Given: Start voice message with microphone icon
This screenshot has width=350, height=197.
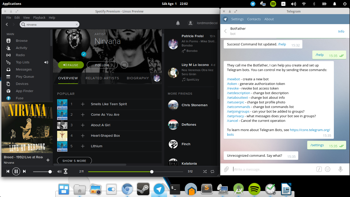Looking at the screenshot, I should 341,169.
